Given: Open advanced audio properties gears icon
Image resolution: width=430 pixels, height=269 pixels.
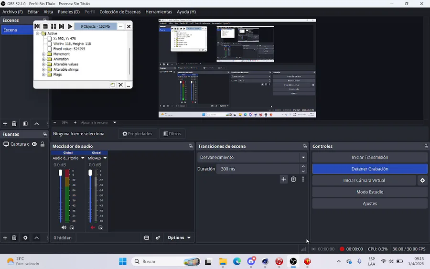Looking at the screenshot, I should pyautogui.click(x=158, y=238).
